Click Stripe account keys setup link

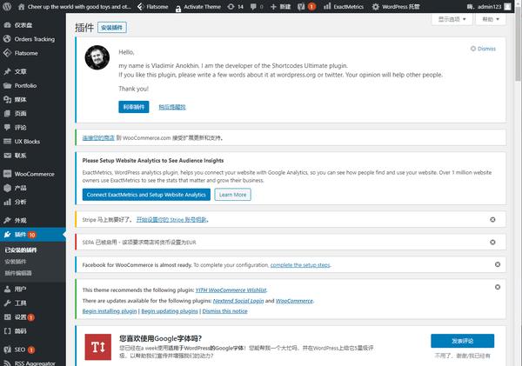coord(172,220)
